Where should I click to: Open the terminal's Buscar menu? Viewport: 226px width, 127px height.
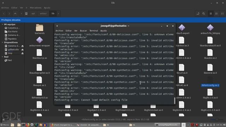point(83,31)
